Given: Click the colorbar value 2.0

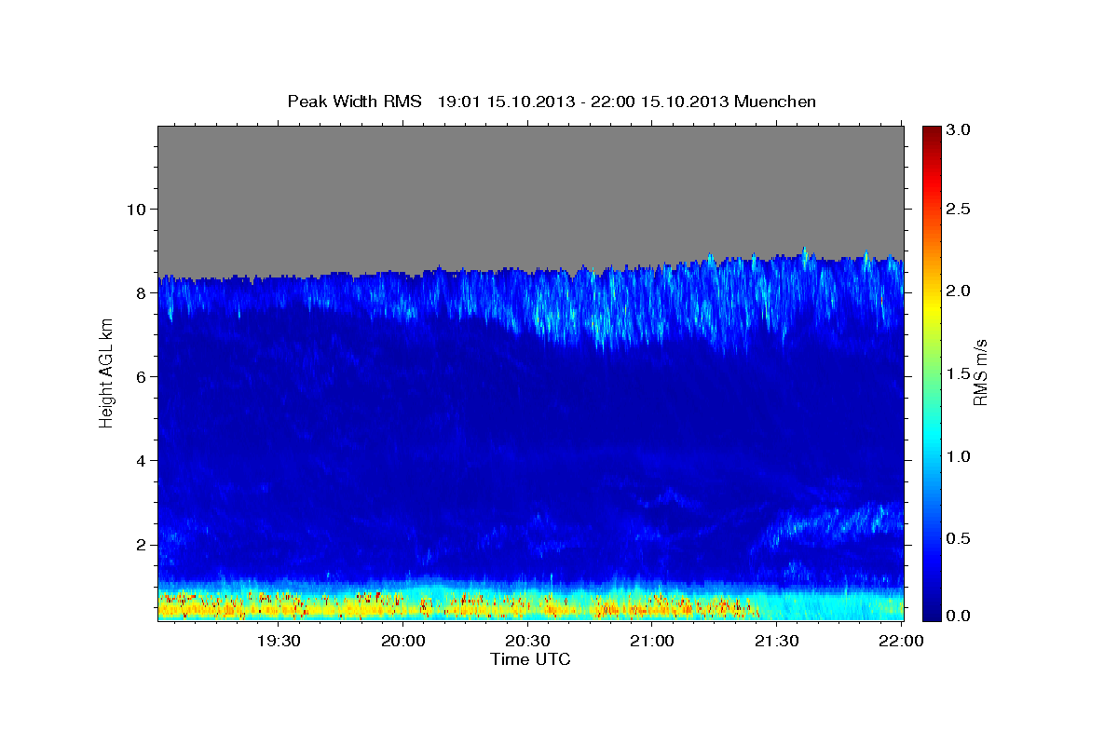Looking at the screenshot, I should (x=957, y=291).
